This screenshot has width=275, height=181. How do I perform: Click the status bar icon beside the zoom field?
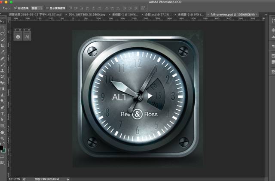24,179
